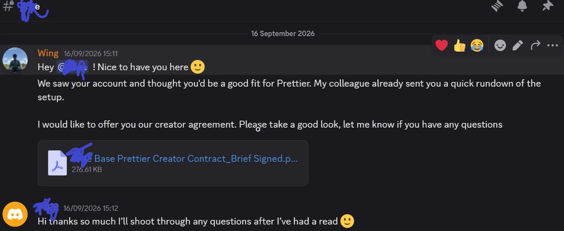Edit message using the pencil icon

click(517, 46)
